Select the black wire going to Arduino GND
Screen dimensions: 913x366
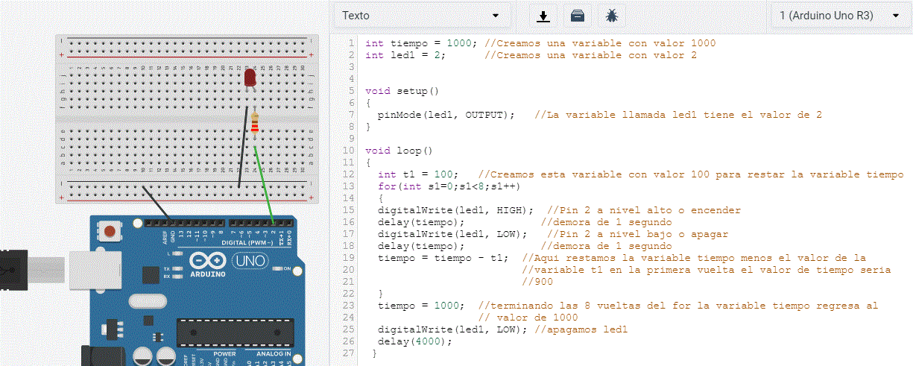point(157,202)
